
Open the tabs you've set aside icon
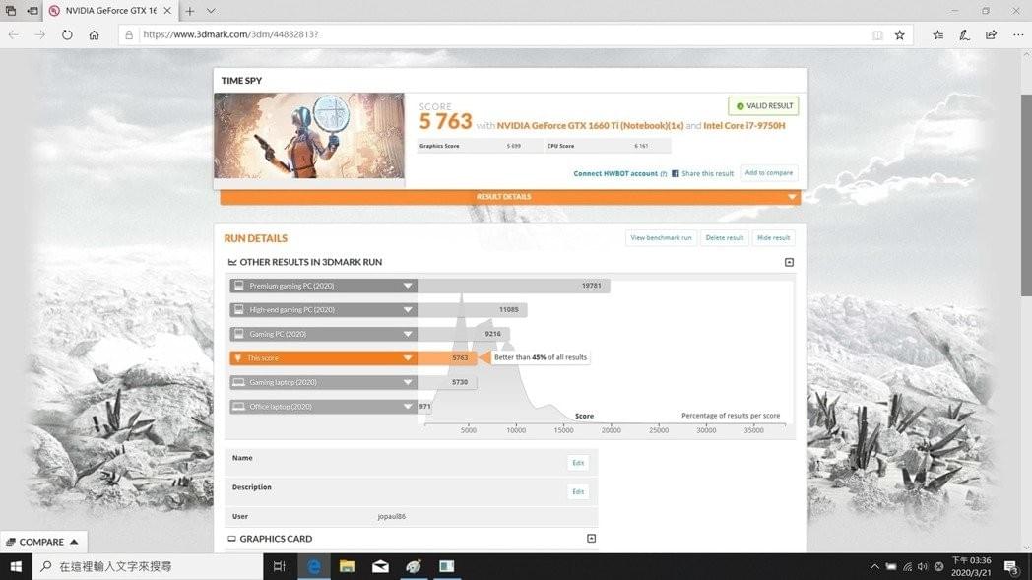point(11,11)
